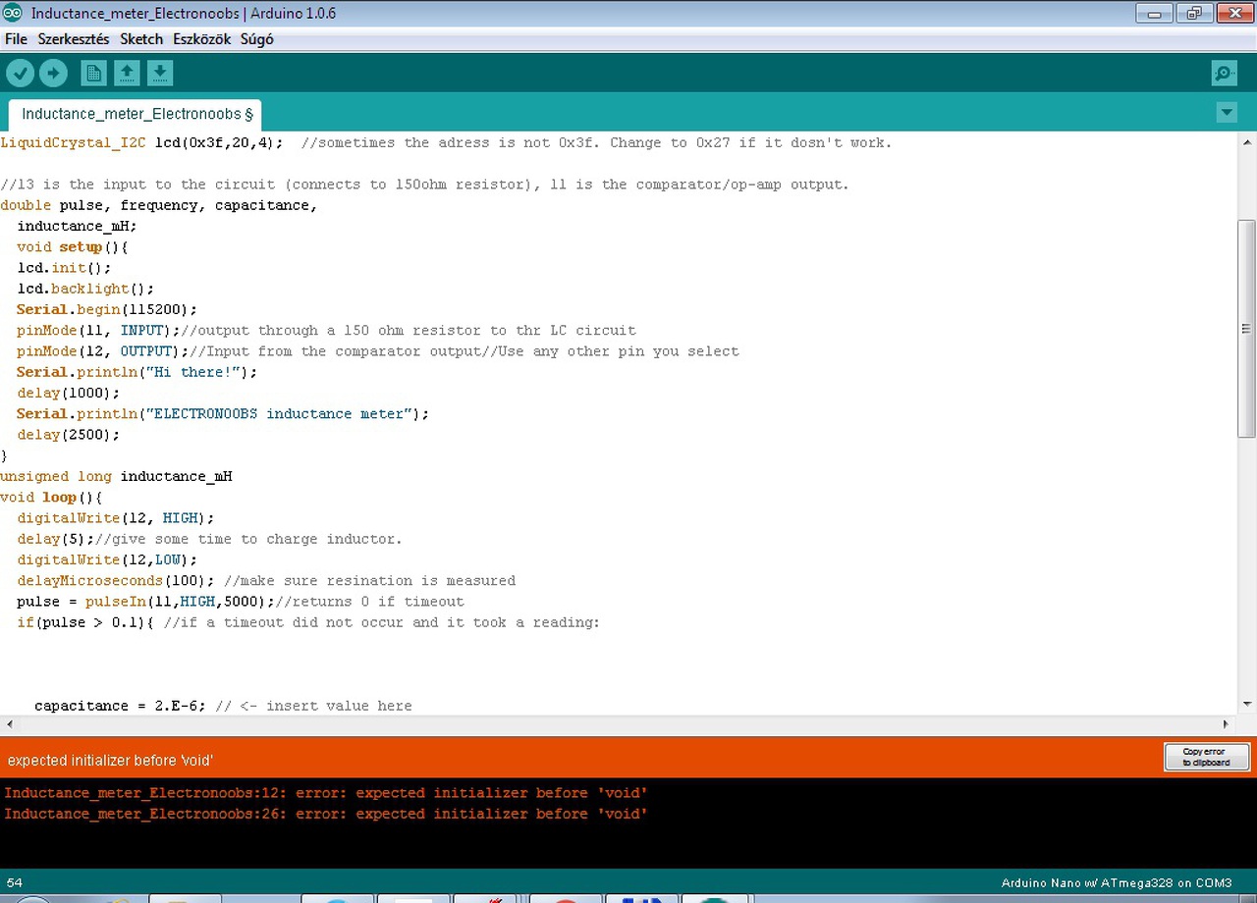Click the console error for line 12
Image resolution: width=1257 pixels, height=903 pixels.
(326, 793)
